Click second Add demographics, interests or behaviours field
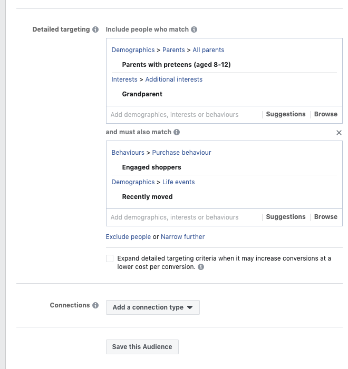Image resolution: width=348 pixels, height=369 pixels. [x=175, y=217]
